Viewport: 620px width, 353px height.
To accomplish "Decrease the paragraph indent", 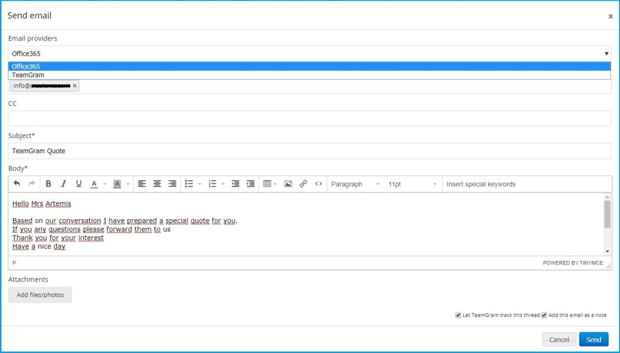I will [236, 184].
